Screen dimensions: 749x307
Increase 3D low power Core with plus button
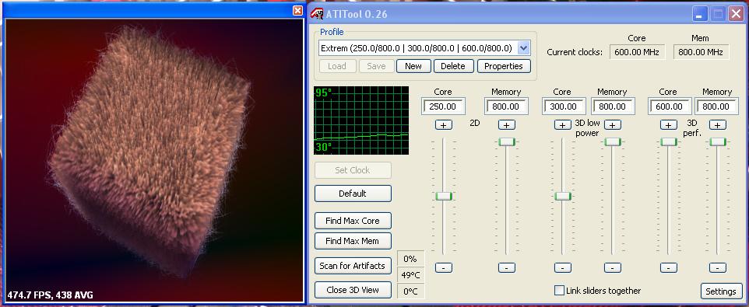click(x=563, y=125)
